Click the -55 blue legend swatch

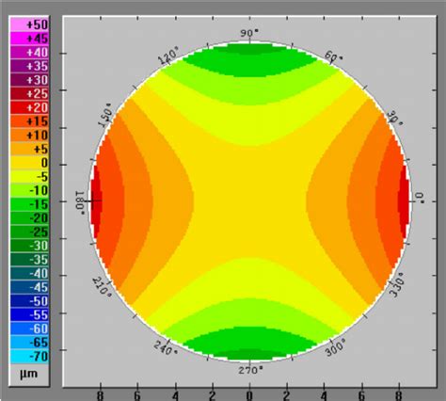[x=29, y=314]
